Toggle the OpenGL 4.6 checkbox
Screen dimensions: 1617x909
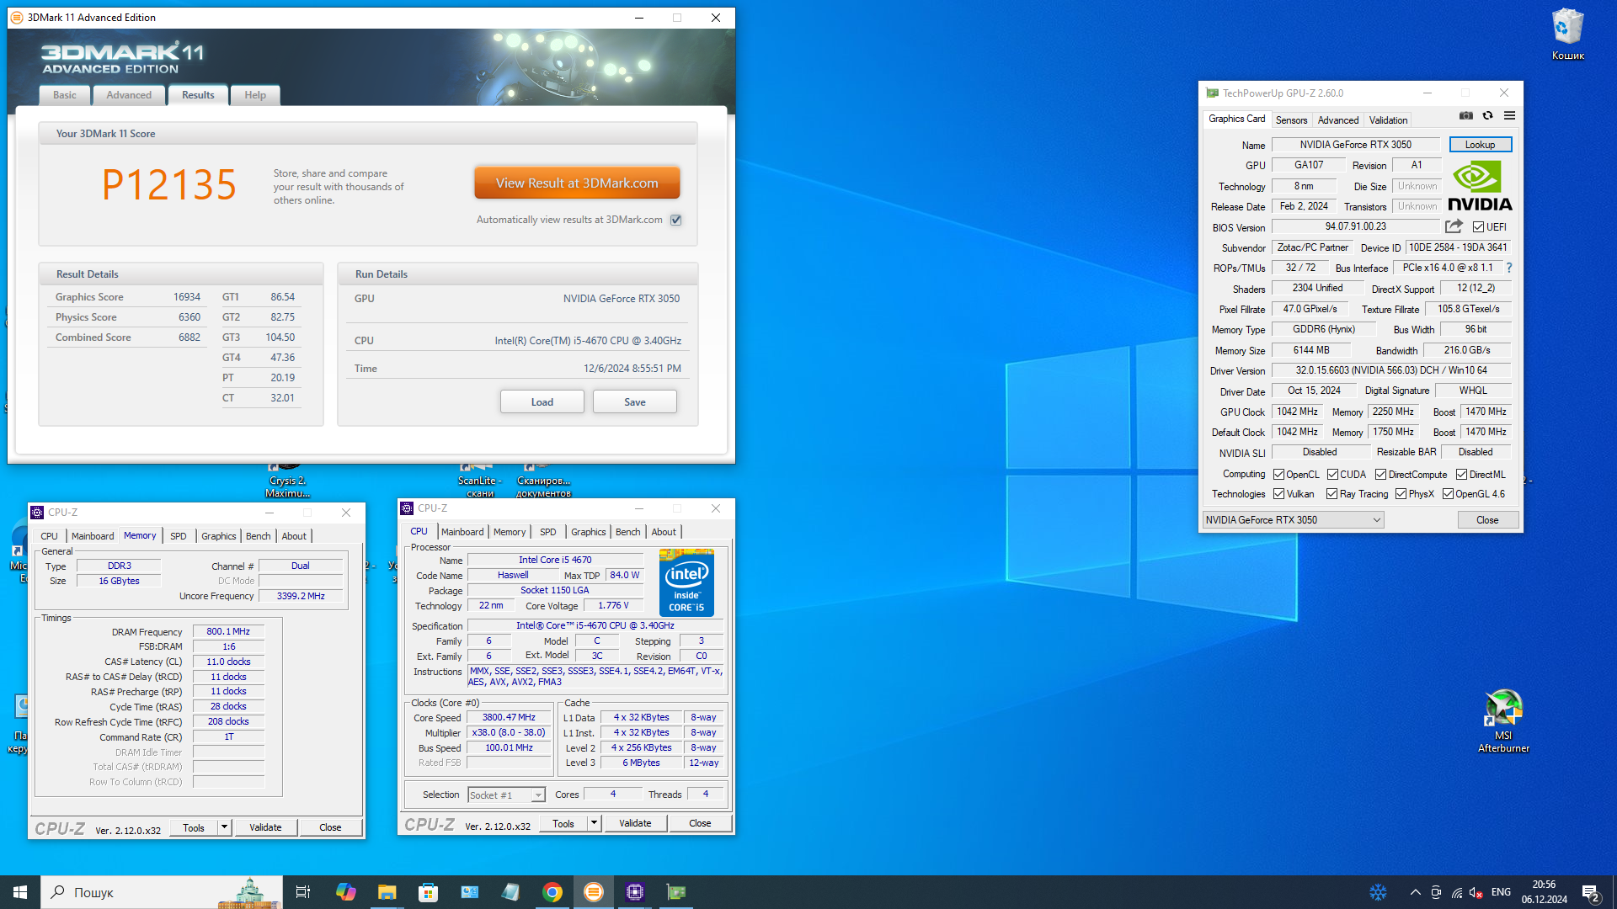point(1448,494)
